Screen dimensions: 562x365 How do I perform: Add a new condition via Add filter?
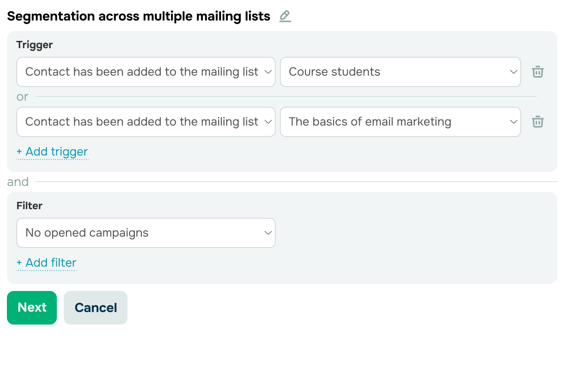tap(47, 263)
